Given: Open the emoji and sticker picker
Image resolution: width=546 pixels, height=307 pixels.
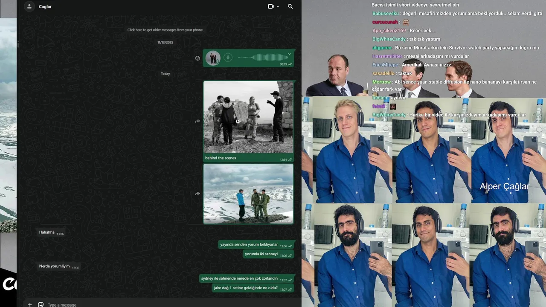Looking at the screenshot, I should pyautogui.click(x=41, y=304).
